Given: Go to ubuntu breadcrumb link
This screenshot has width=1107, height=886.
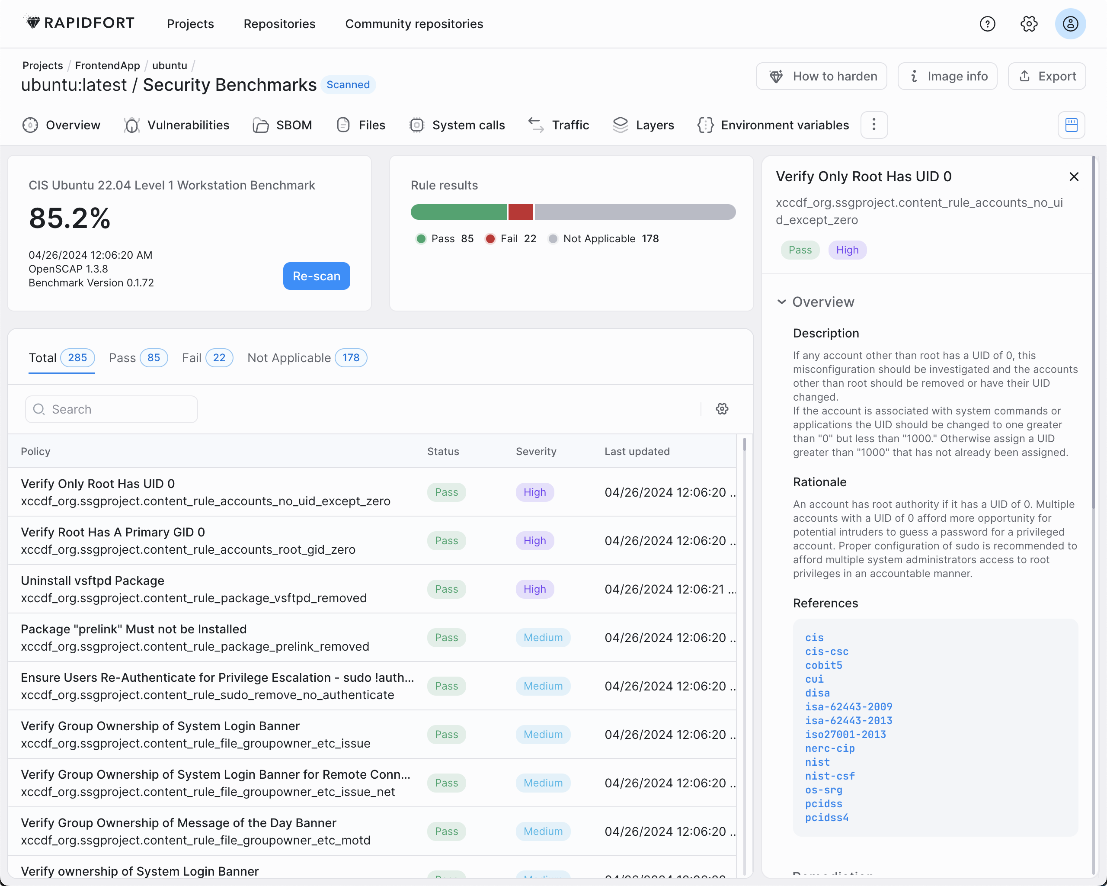Looking at the screenshot, I should coord(170,65).
